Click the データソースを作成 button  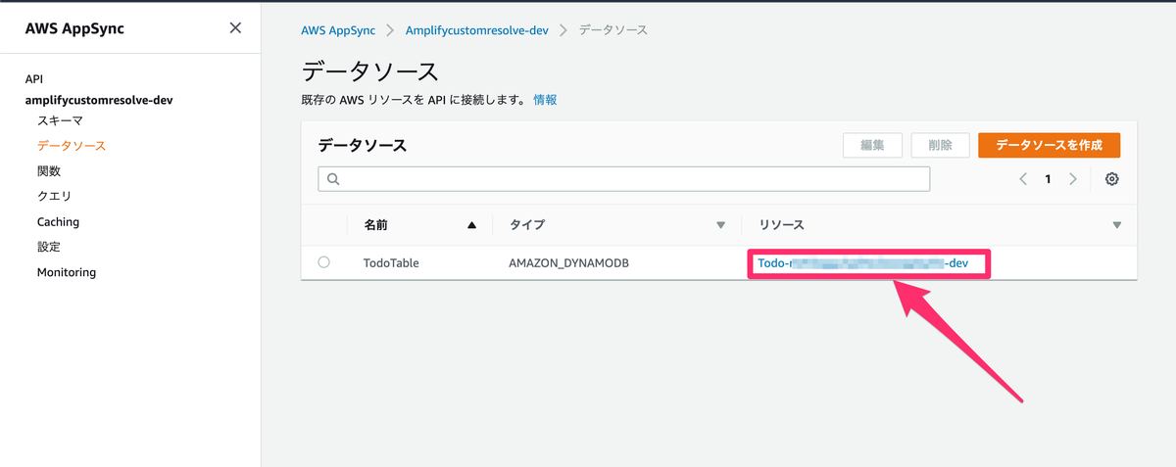(x=1049, y=145)
